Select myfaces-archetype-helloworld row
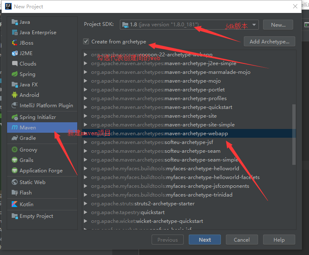Screen dimensions: 309x255 pyautogui.click(x=189, y=169)
